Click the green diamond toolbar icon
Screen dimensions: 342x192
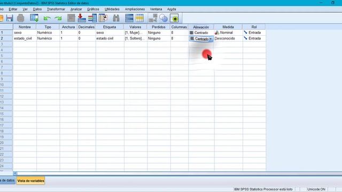click(x=174, y=18)
